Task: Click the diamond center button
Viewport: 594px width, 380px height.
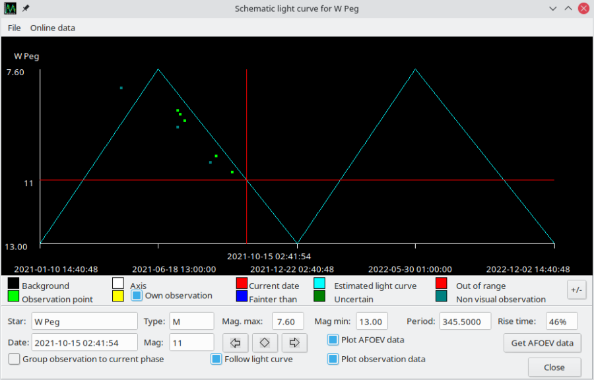Action: (x=265, y=342)
